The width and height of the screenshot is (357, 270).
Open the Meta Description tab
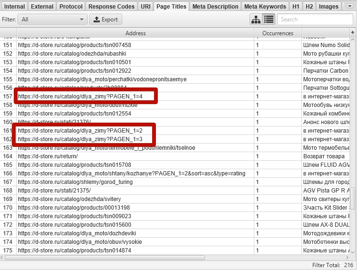(x=215, y=6)
